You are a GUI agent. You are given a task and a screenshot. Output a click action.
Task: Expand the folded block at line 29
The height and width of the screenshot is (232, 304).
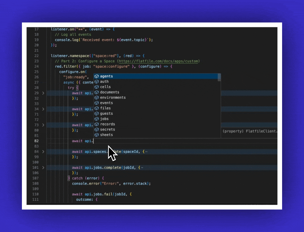click(x=43, y=93)
